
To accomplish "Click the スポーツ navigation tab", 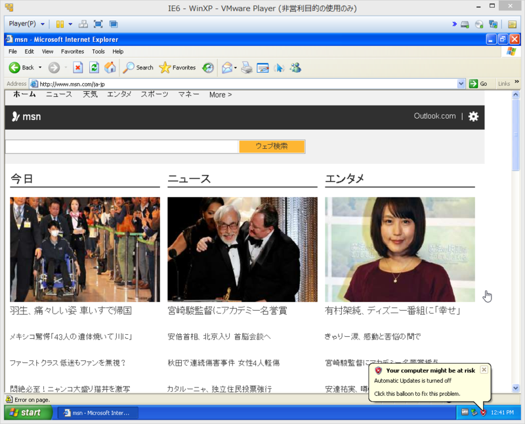I will click(154, 94).
